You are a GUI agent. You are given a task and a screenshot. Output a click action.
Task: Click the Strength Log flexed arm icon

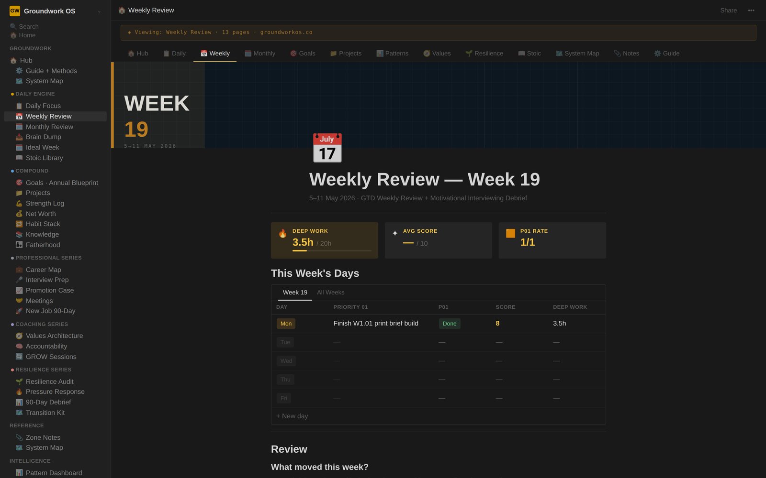click(19, 203)
